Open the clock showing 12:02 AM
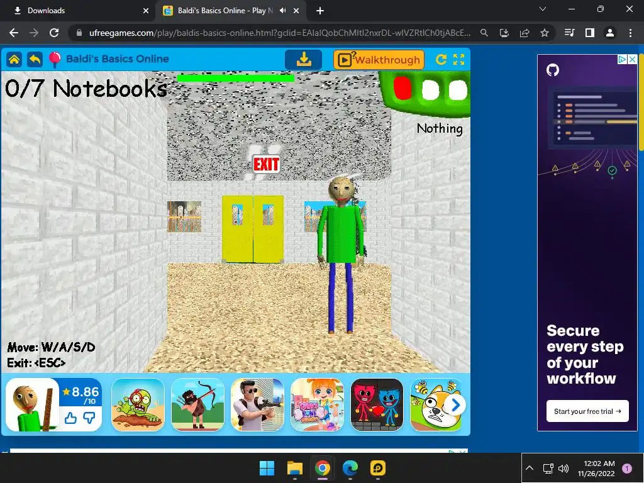 click(596, 468)
